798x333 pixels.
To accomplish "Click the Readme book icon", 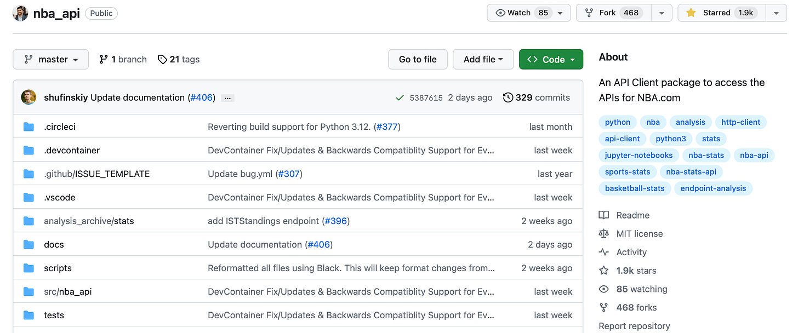I will pyautogui.click(x=604, y=215).
